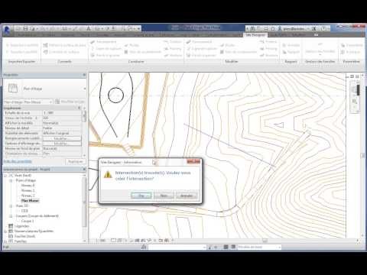Collapse the Vues (tout) tree node
The image size is (367, 275).
coord(5,176)
